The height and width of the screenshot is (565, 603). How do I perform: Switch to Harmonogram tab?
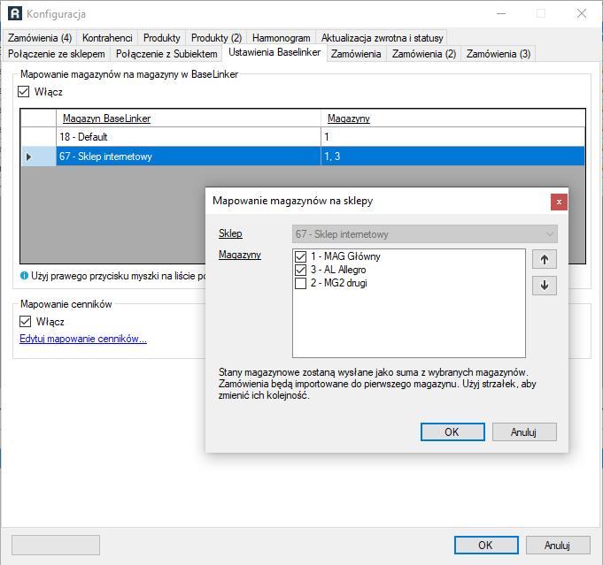pos(281,38)
